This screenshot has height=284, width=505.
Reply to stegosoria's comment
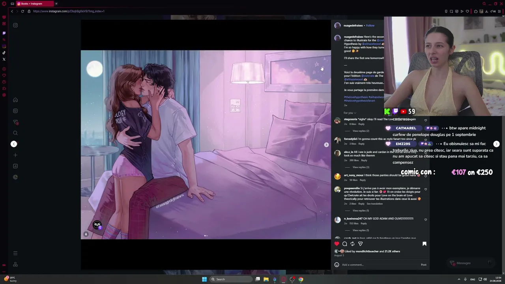click(x=361, y=124)
